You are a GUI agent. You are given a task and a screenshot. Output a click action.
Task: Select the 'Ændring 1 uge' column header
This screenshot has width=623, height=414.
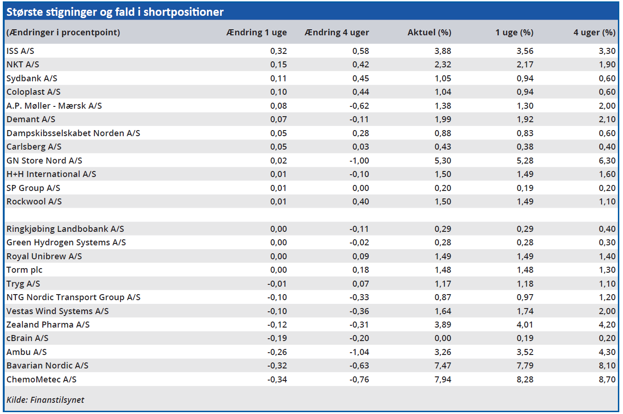256,33
